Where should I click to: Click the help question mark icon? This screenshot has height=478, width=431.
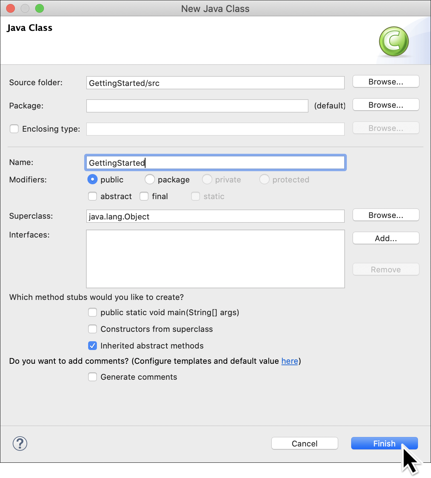point(20,443)
